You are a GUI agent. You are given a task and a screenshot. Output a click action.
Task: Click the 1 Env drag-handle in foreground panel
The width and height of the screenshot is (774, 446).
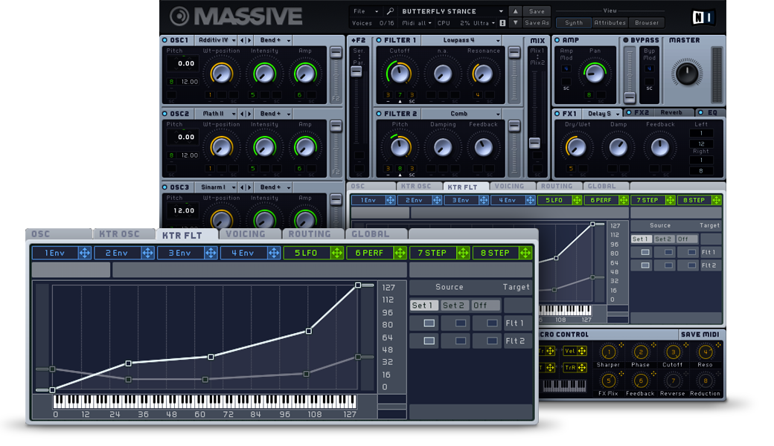pos(85,253)
